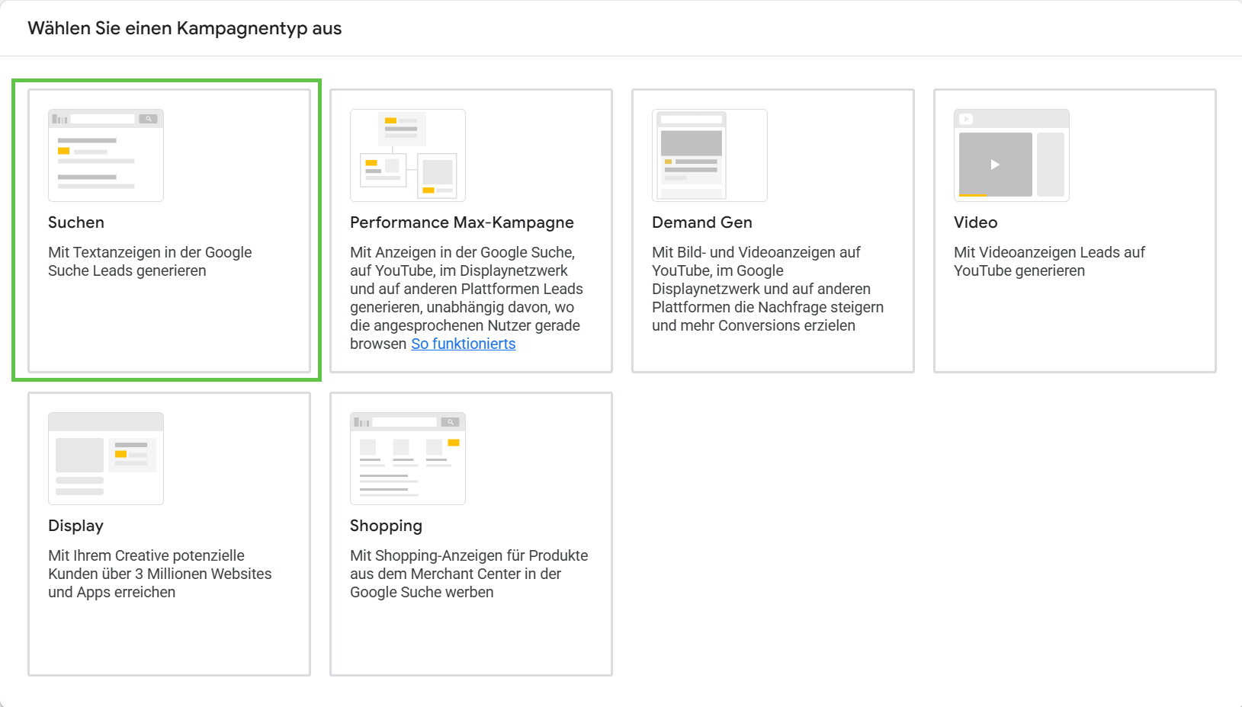The height and width of the screenshot is (707, 1242).
Task: Click the Suchen description about Textanzeigen
Action: pyautogui.click(x=149, y=261)
